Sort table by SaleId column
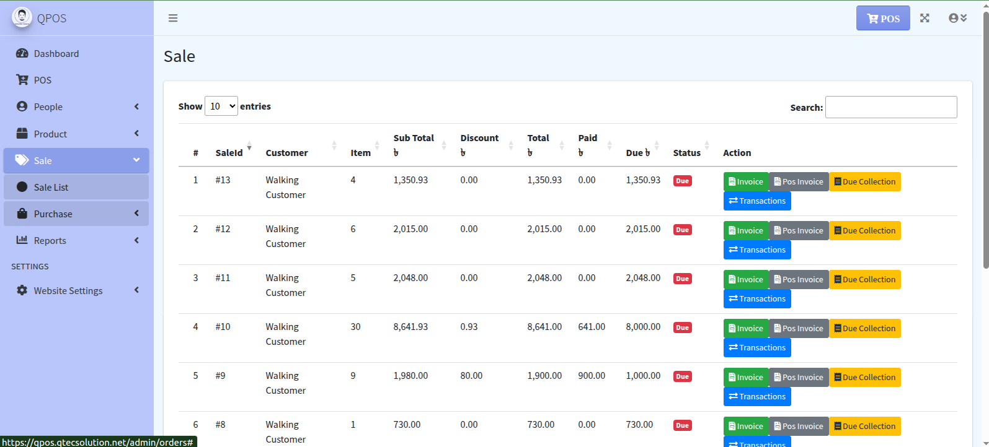The width and height of the screenshot is (989, 447). (234, 146)
